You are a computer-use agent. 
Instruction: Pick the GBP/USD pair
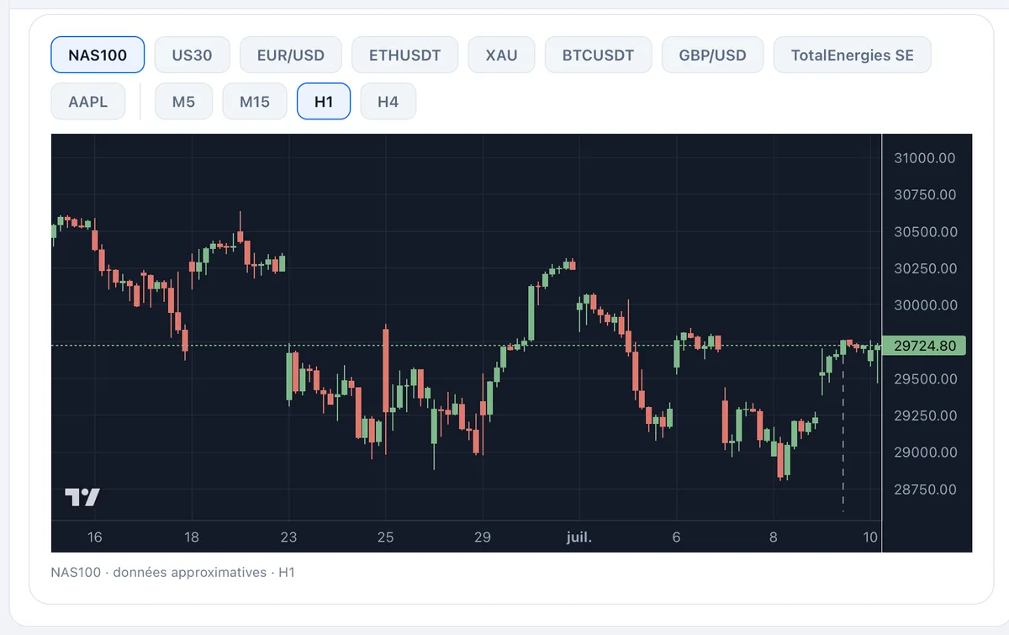point(713,56)
